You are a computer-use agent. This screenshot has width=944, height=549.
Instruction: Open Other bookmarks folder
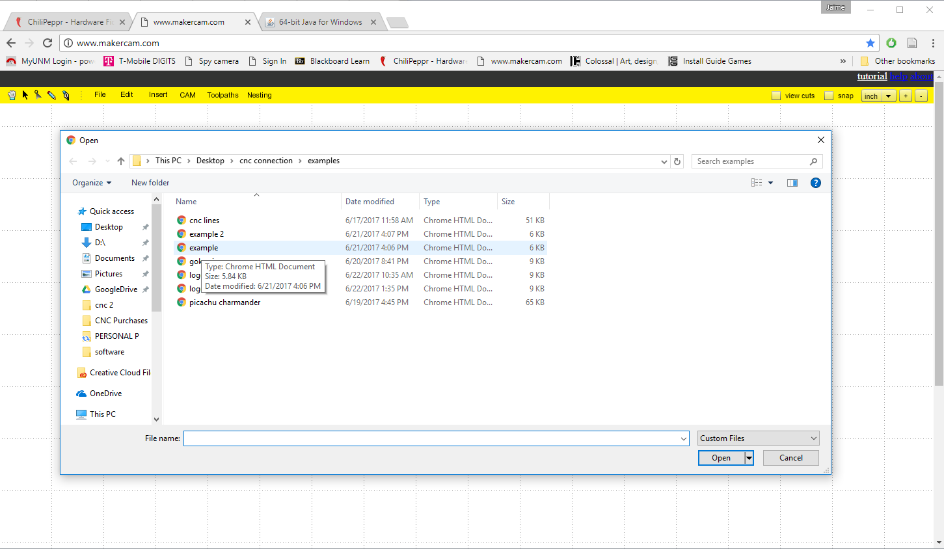point(898,61)
